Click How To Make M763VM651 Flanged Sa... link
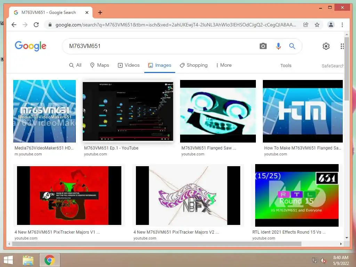Viewport: 356px width, 267px height. [303, 148]
